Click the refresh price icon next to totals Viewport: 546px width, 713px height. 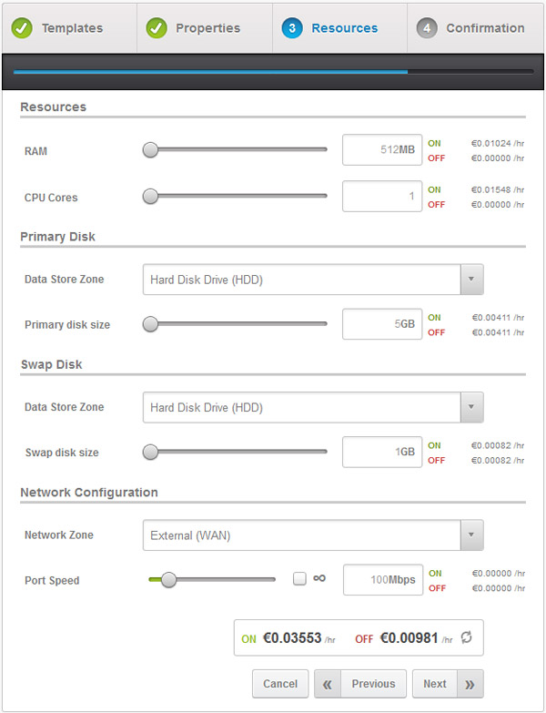pyautogui.click(x=466, y=637)
